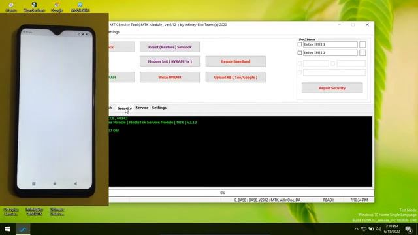This screenshot has width=418, height=235.
Task: Click the 0% progress bar
Action: point(241,193)
